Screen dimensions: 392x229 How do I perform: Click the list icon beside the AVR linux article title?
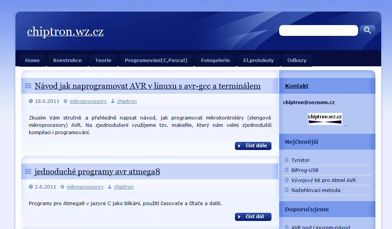point(27,86)
